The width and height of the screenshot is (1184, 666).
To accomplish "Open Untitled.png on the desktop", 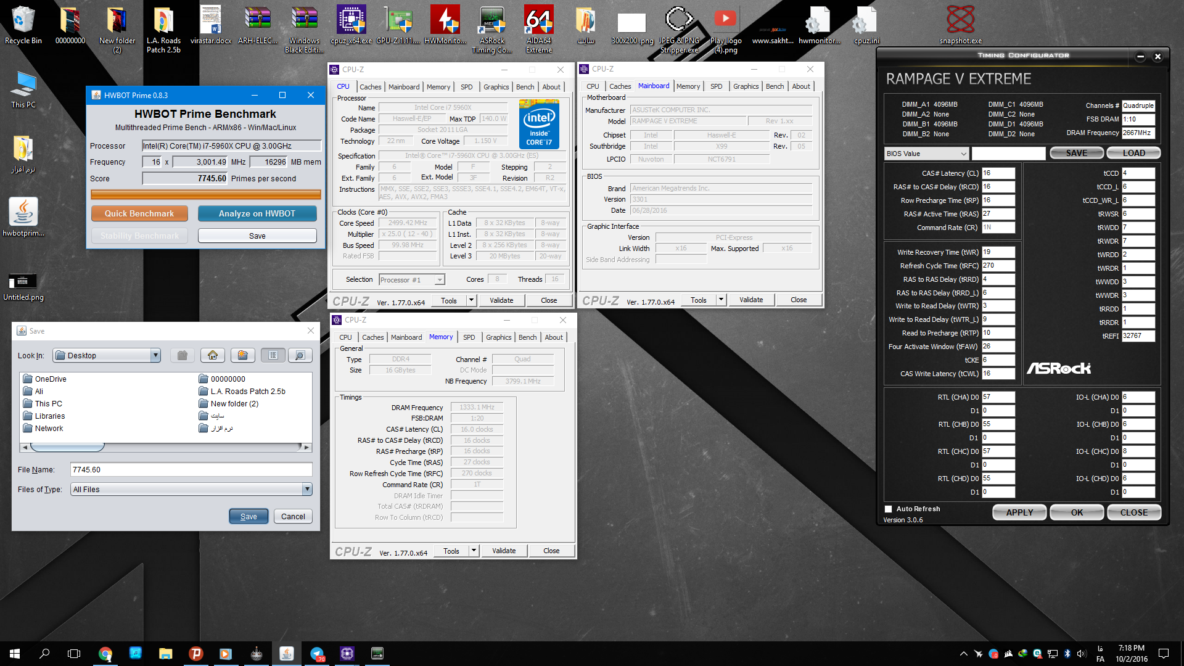I will pyautogui.click(x=23, y=287).
